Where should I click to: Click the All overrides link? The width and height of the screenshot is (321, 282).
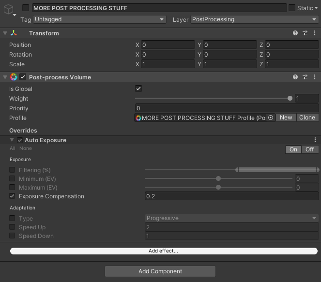coord(13,148)
